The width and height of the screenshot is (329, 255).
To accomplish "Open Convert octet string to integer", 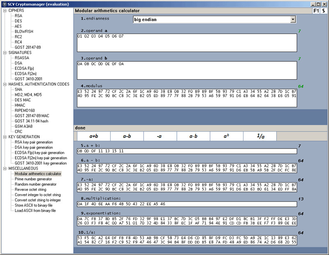I will point(38,200).
